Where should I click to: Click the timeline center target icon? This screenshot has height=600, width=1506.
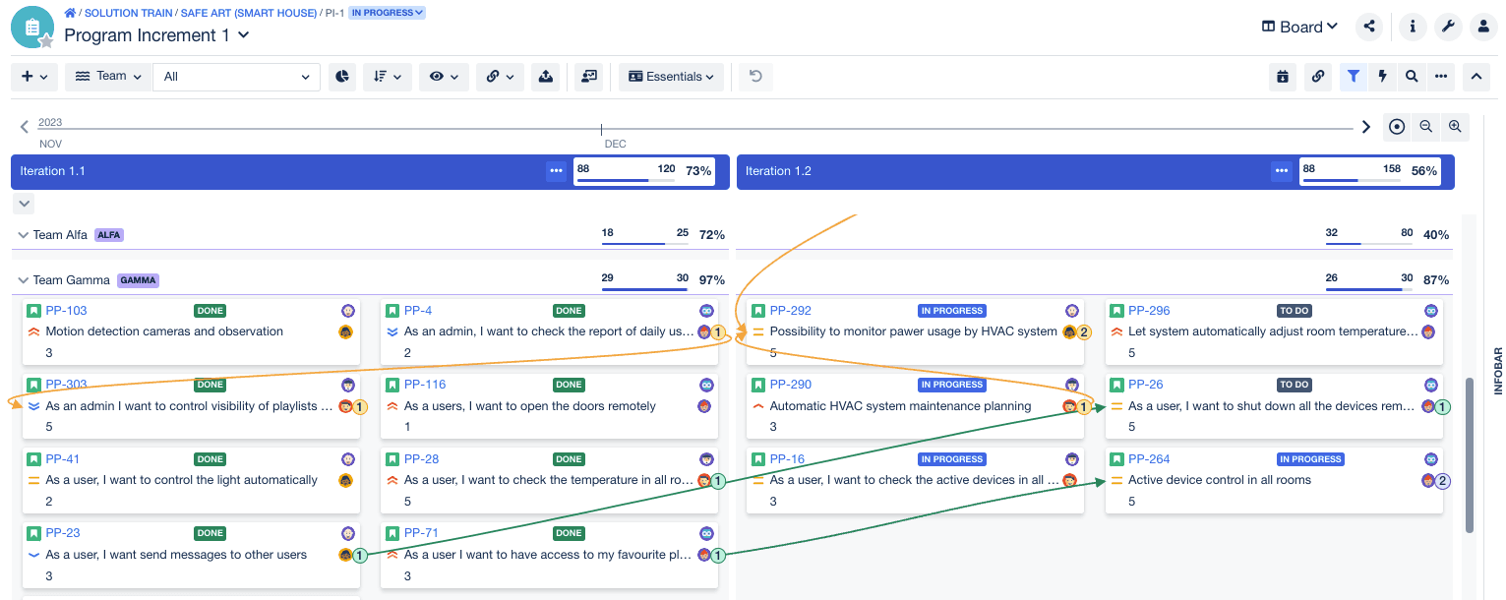(x=1397, y=127)
